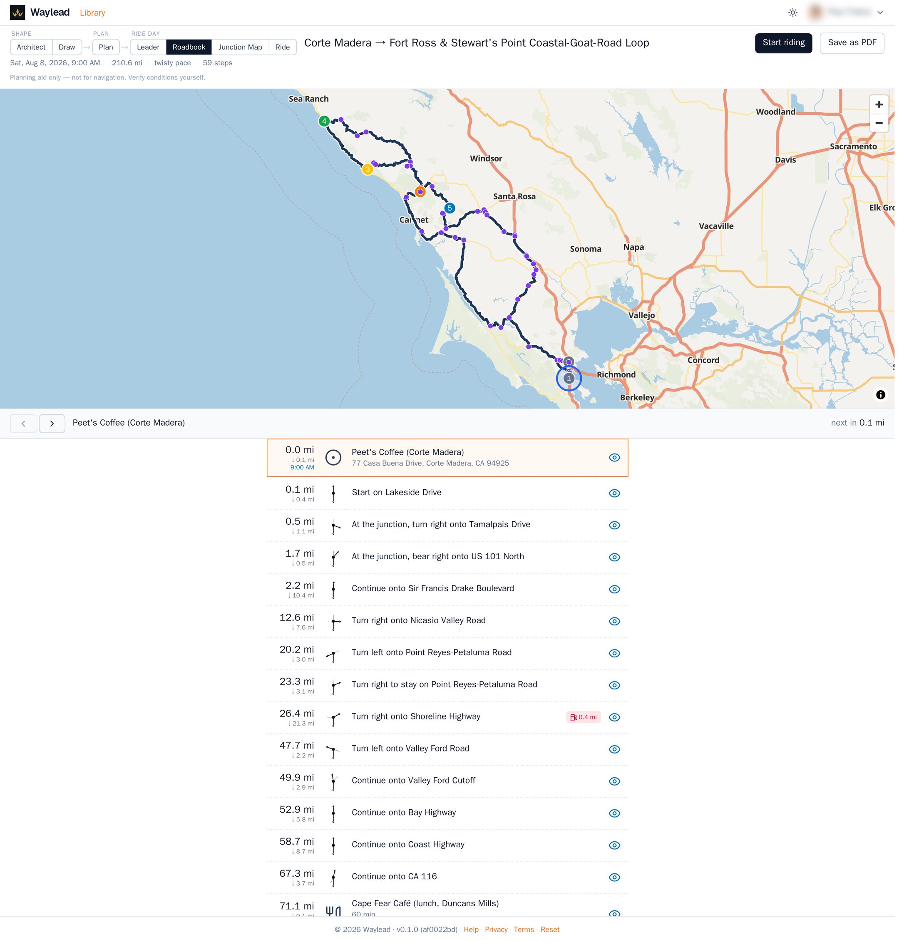
Task: Click green waypoint marker 4 near Sea Ranch
Action: pyautogui.click(x=324, y=121)
